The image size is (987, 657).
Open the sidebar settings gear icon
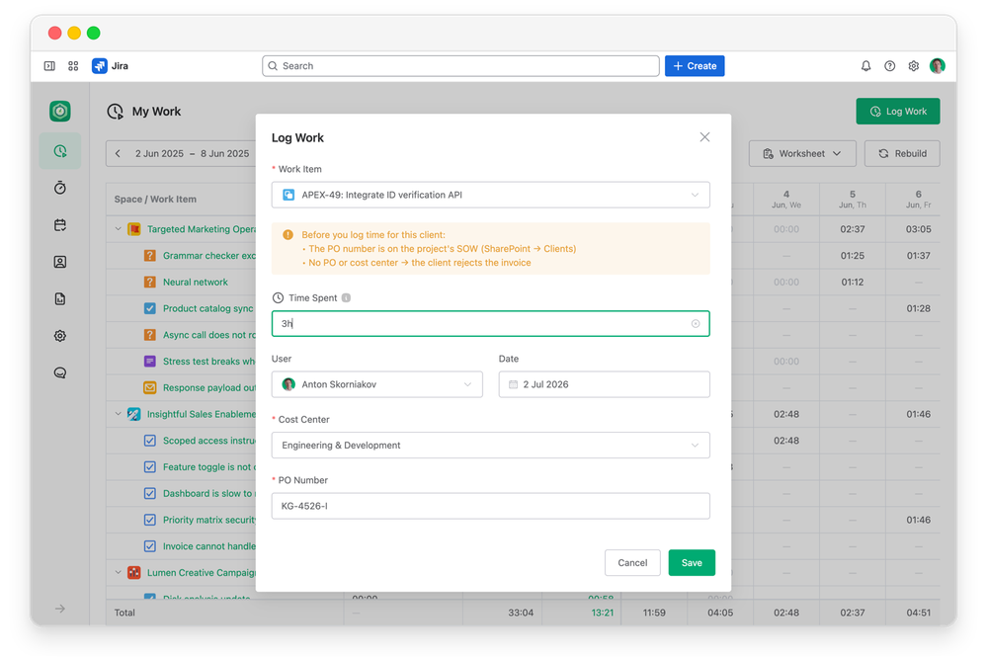[60, 336]
